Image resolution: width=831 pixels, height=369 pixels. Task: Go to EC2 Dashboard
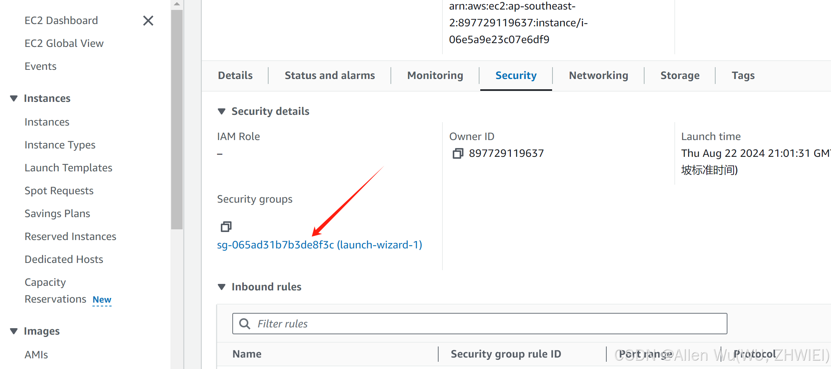point(61,21)
